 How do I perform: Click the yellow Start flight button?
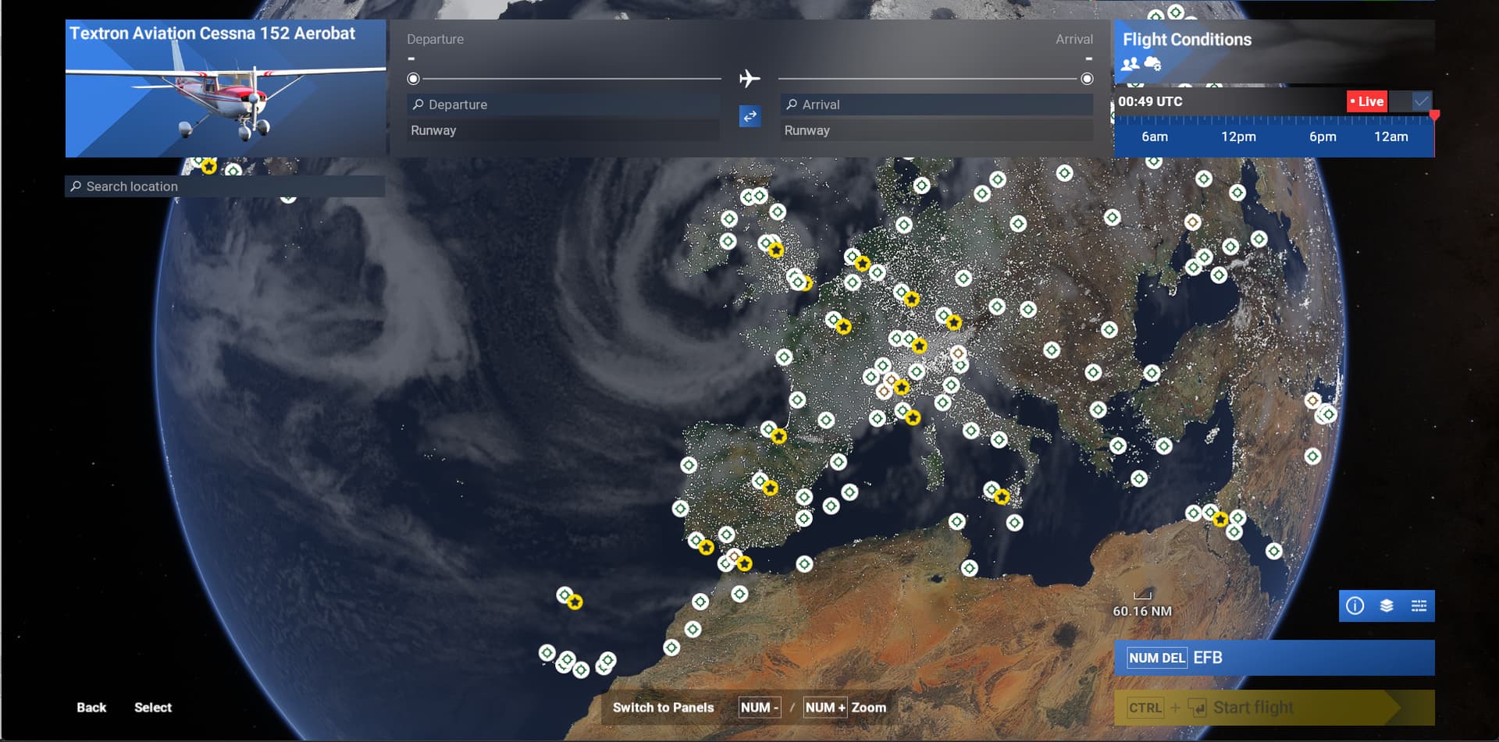(1274, 708)
